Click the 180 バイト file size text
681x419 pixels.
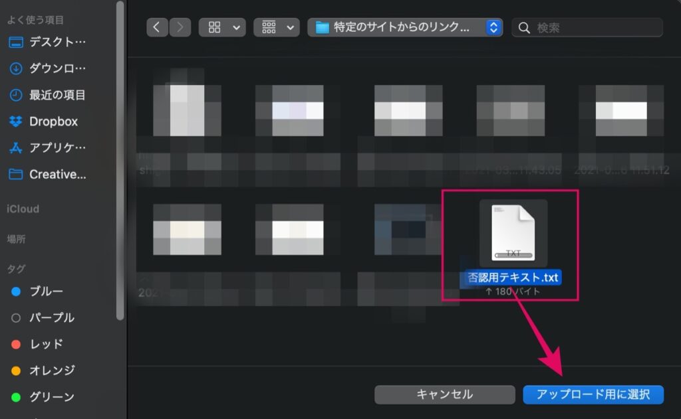click(x=513, y=292)
